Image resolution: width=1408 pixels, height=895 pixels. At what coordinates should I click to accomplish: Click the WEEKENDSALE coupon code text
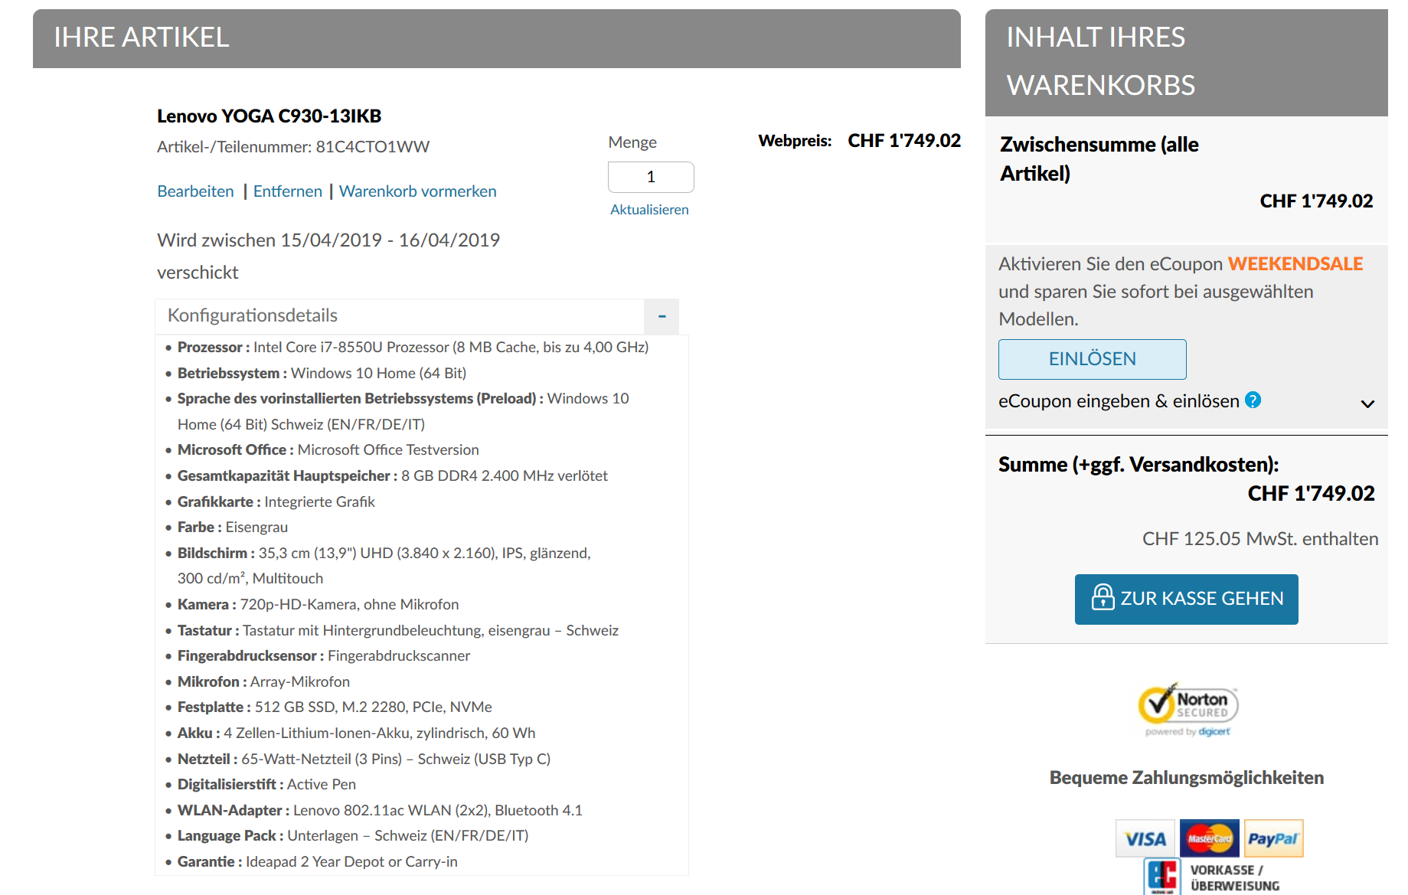click(x=1295, y=264)
